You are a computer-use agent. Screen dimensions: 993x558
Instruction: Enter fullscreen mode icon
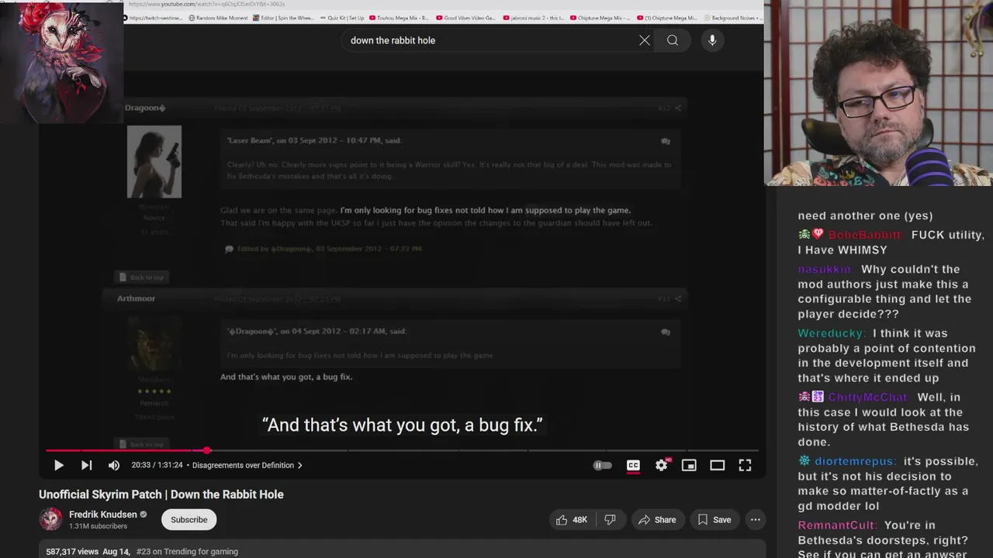[x=745, y=465]
